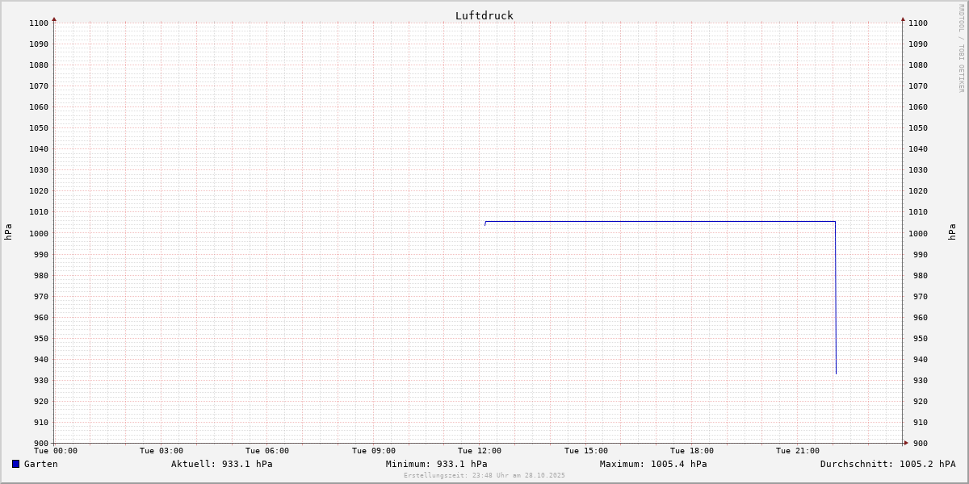Click the left hPa axis unit label
Screen dimensions: 969x484
8,232
